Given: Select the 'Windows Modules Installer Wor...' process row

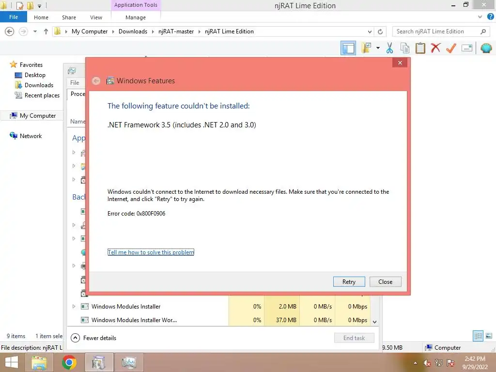Looking at the screenshot, I should (218, 320).
